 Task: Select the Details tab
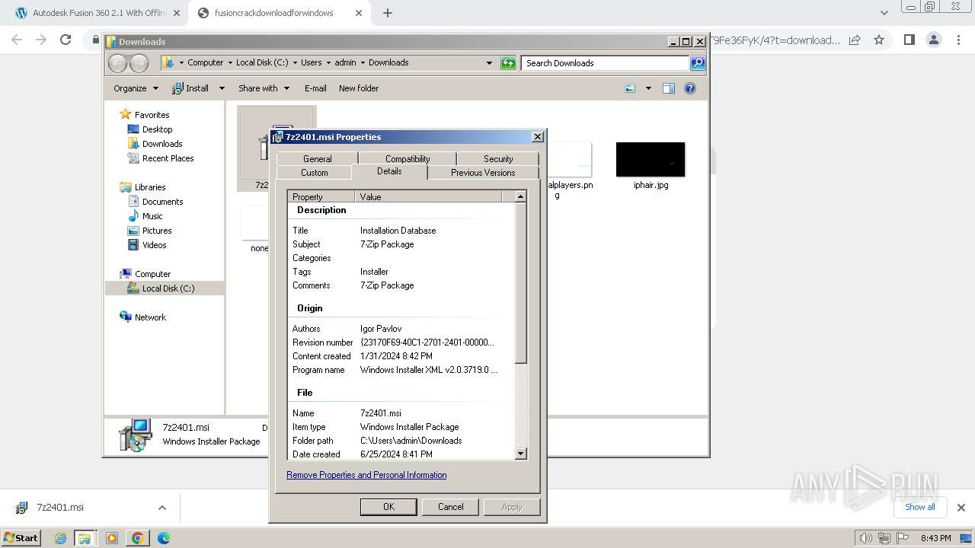click(x=389, y=171)
